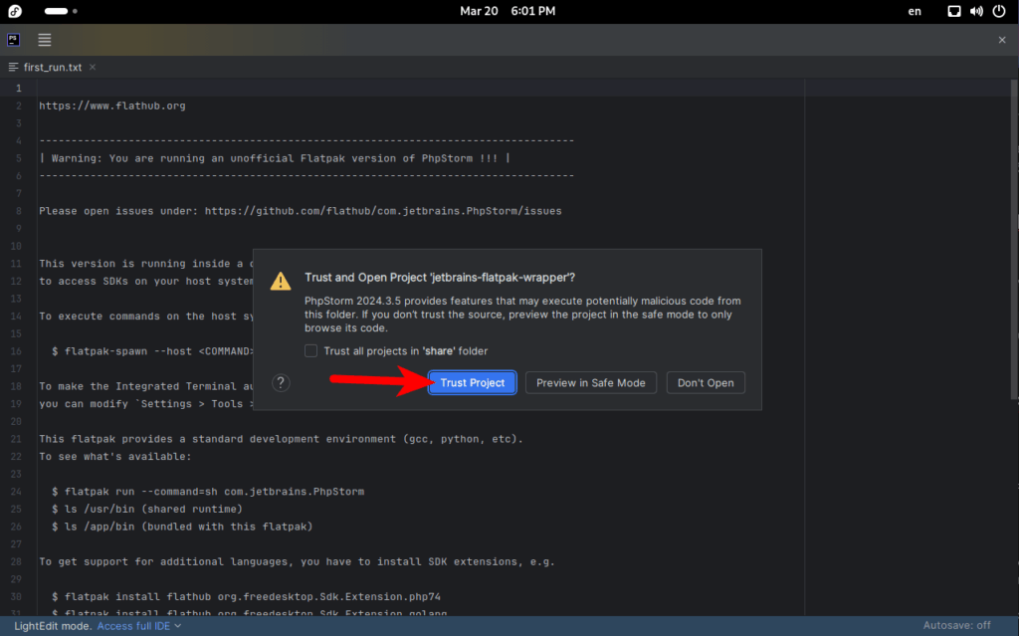1019x636 pixels.
Task: Close the first_run.txt tab
Action: (93, 67)
